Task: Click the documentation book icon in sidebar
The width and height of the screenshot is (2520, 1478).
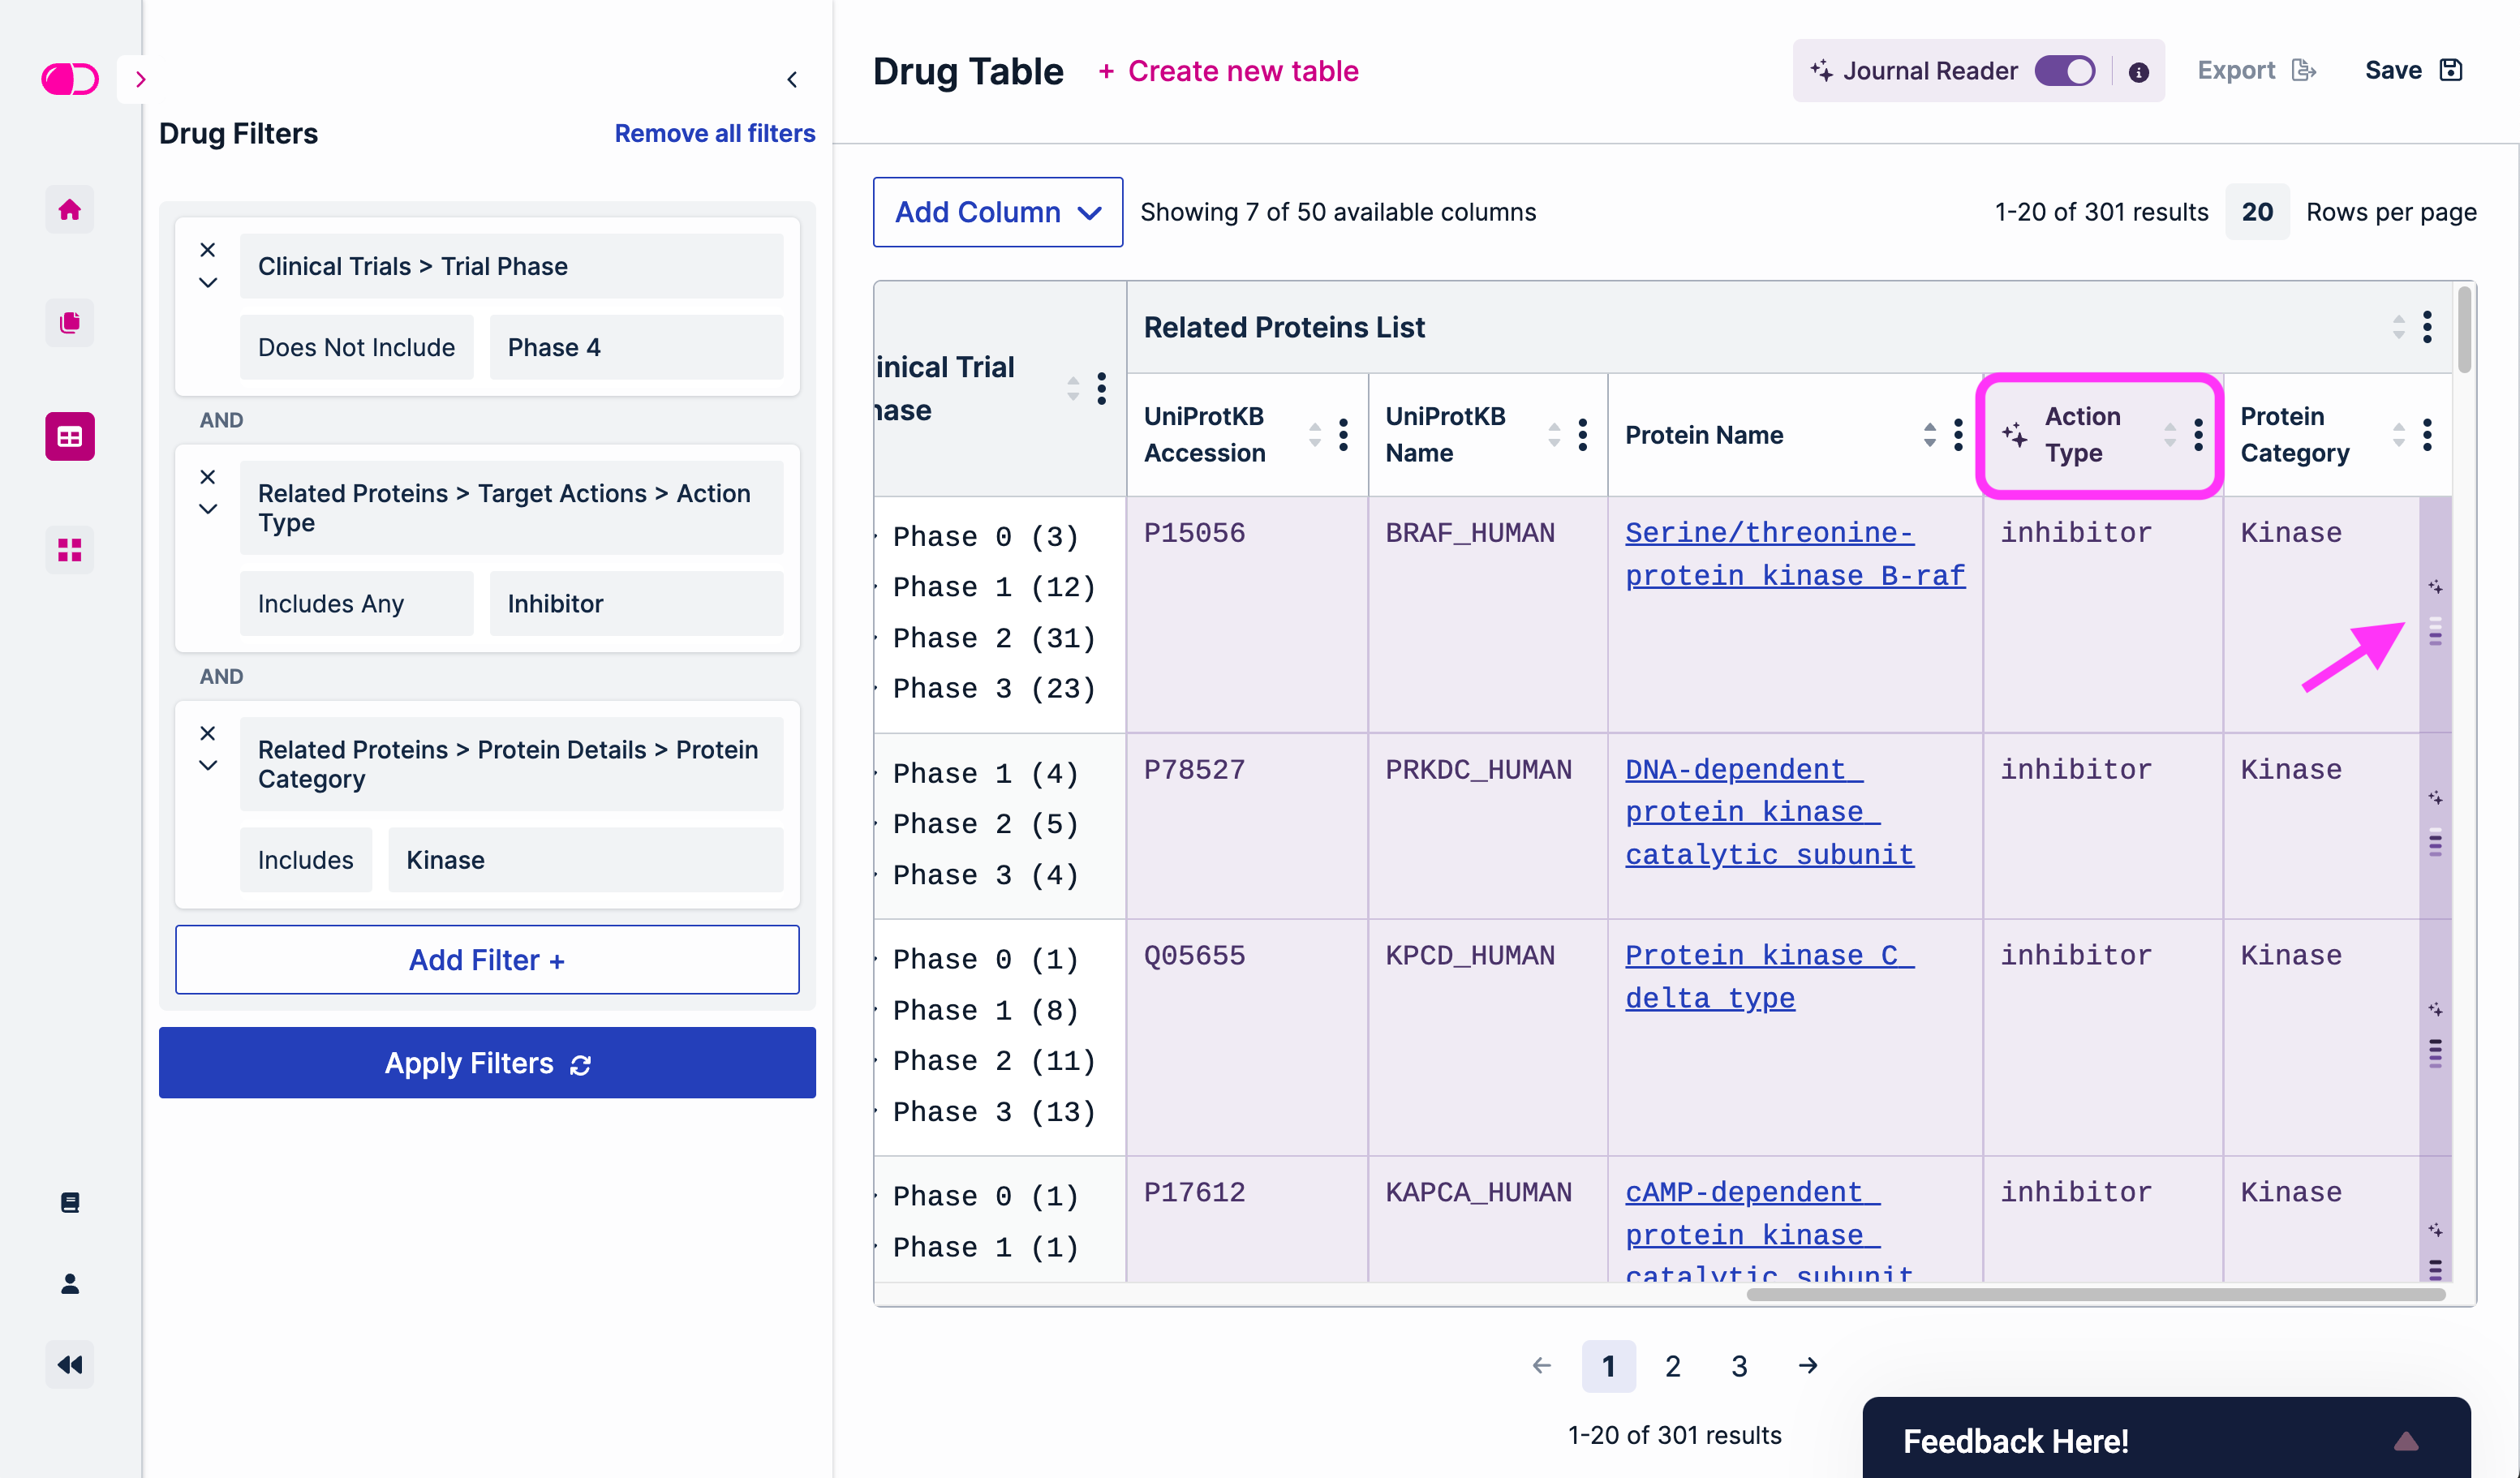Action: coord(69,1202)
